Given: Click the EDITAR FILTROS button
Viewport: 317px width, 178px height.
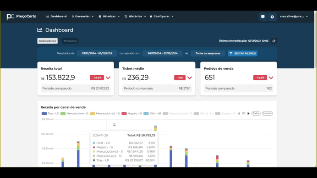Looking at the screenshot, I should tap(242, 54).
